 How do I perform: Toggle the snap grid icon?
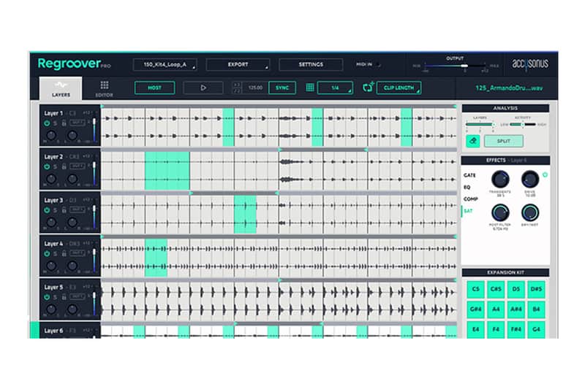pyautogui.click(x=309, y=88)
